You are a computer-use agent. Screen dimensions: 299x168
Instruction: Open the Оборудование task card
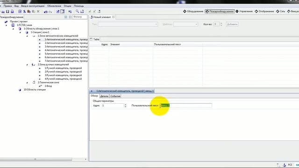pyautogui.click(x=193, y=11)
